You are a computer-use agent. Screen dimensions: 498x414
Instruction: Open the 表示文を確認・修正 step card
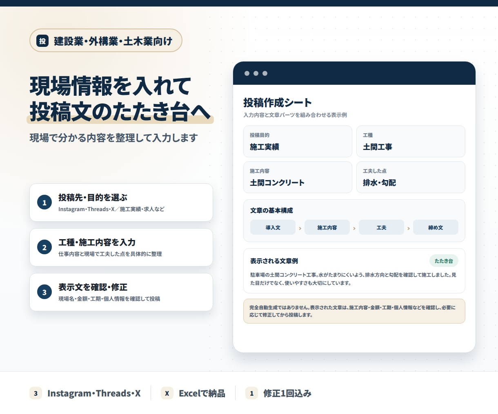[121, 292]
